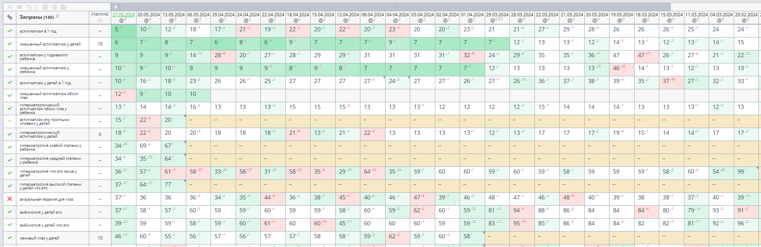
Task: Click the Запросы (140) column header
Action: click(36, 17)
